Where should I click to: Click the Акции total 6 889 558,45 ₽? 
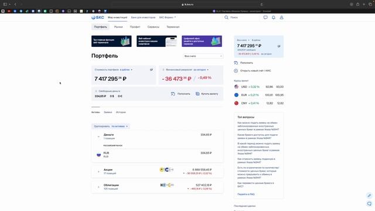coord(202,169)
